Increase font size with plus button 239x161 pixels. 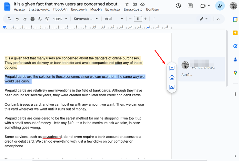[145, 19]
